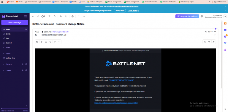Reply to the Battle.net email
This screenshot has width=228, height=112.
click(205, 42)
